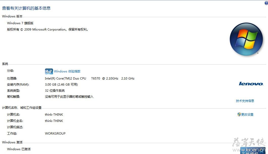This screenshot has width=268, height=154.
Task: Open the 更改设置 link
Action: click(247, 115)
